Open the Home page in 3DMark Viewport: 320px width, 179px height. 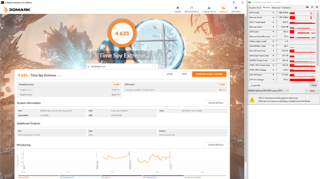(178, 10)
